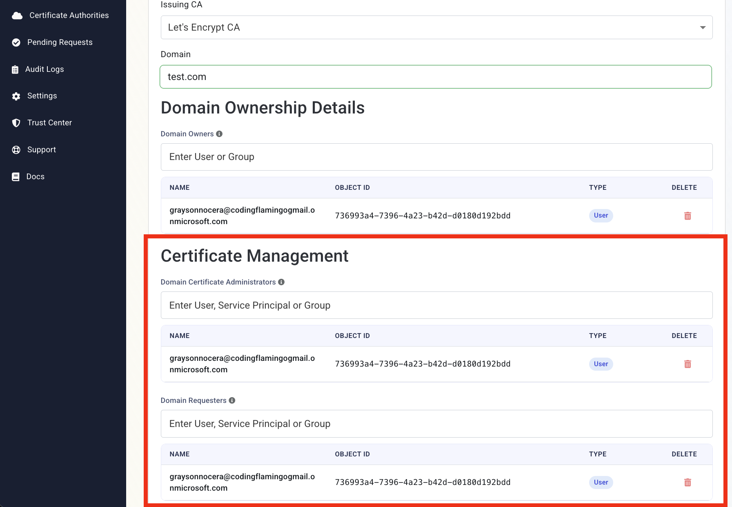Delete user from Domain Requesters table
The image size is (732, 507).
click(688, 482)
